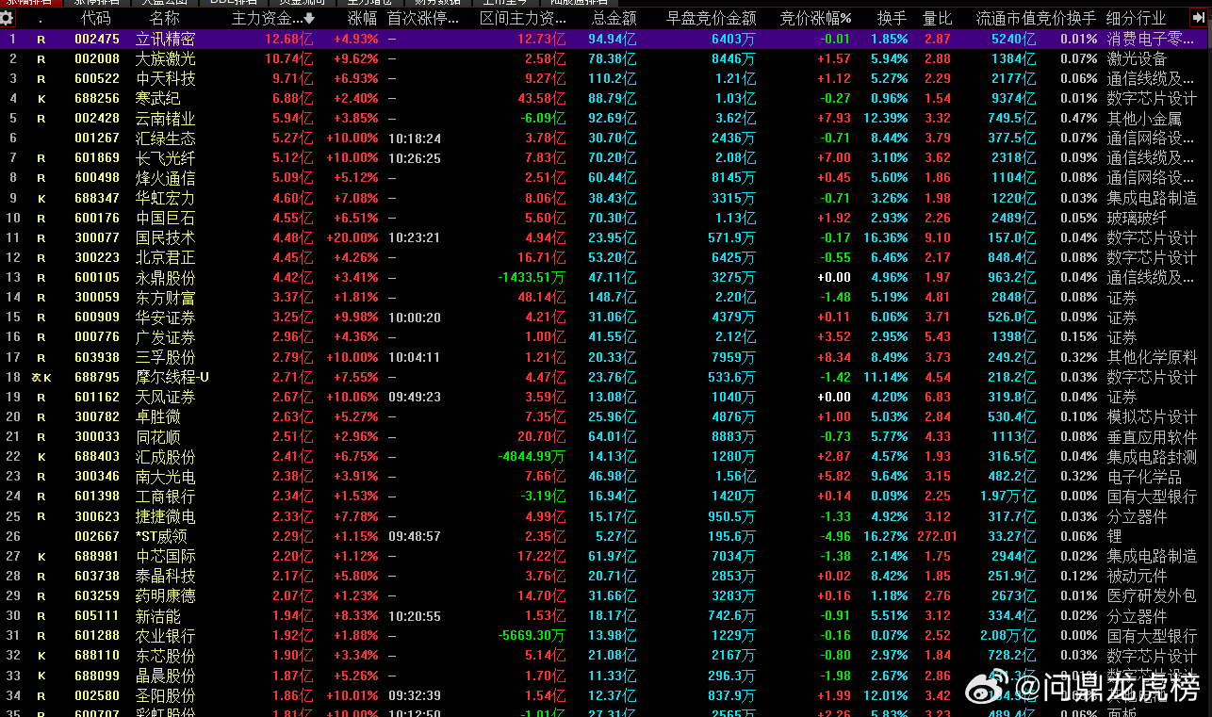Sort by the 代码 column header
This screenshot has height=717, width=1212.
tap(95, 18)
